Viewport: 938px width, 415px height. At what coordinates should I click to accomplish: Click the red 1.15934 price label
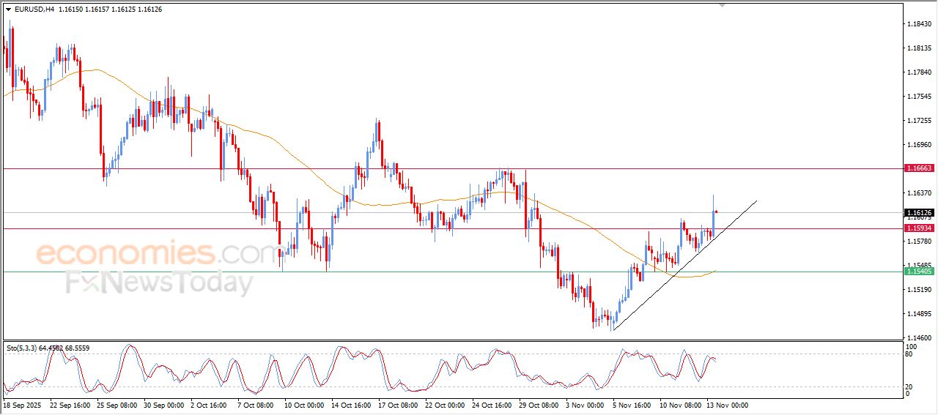pos(919,228)
